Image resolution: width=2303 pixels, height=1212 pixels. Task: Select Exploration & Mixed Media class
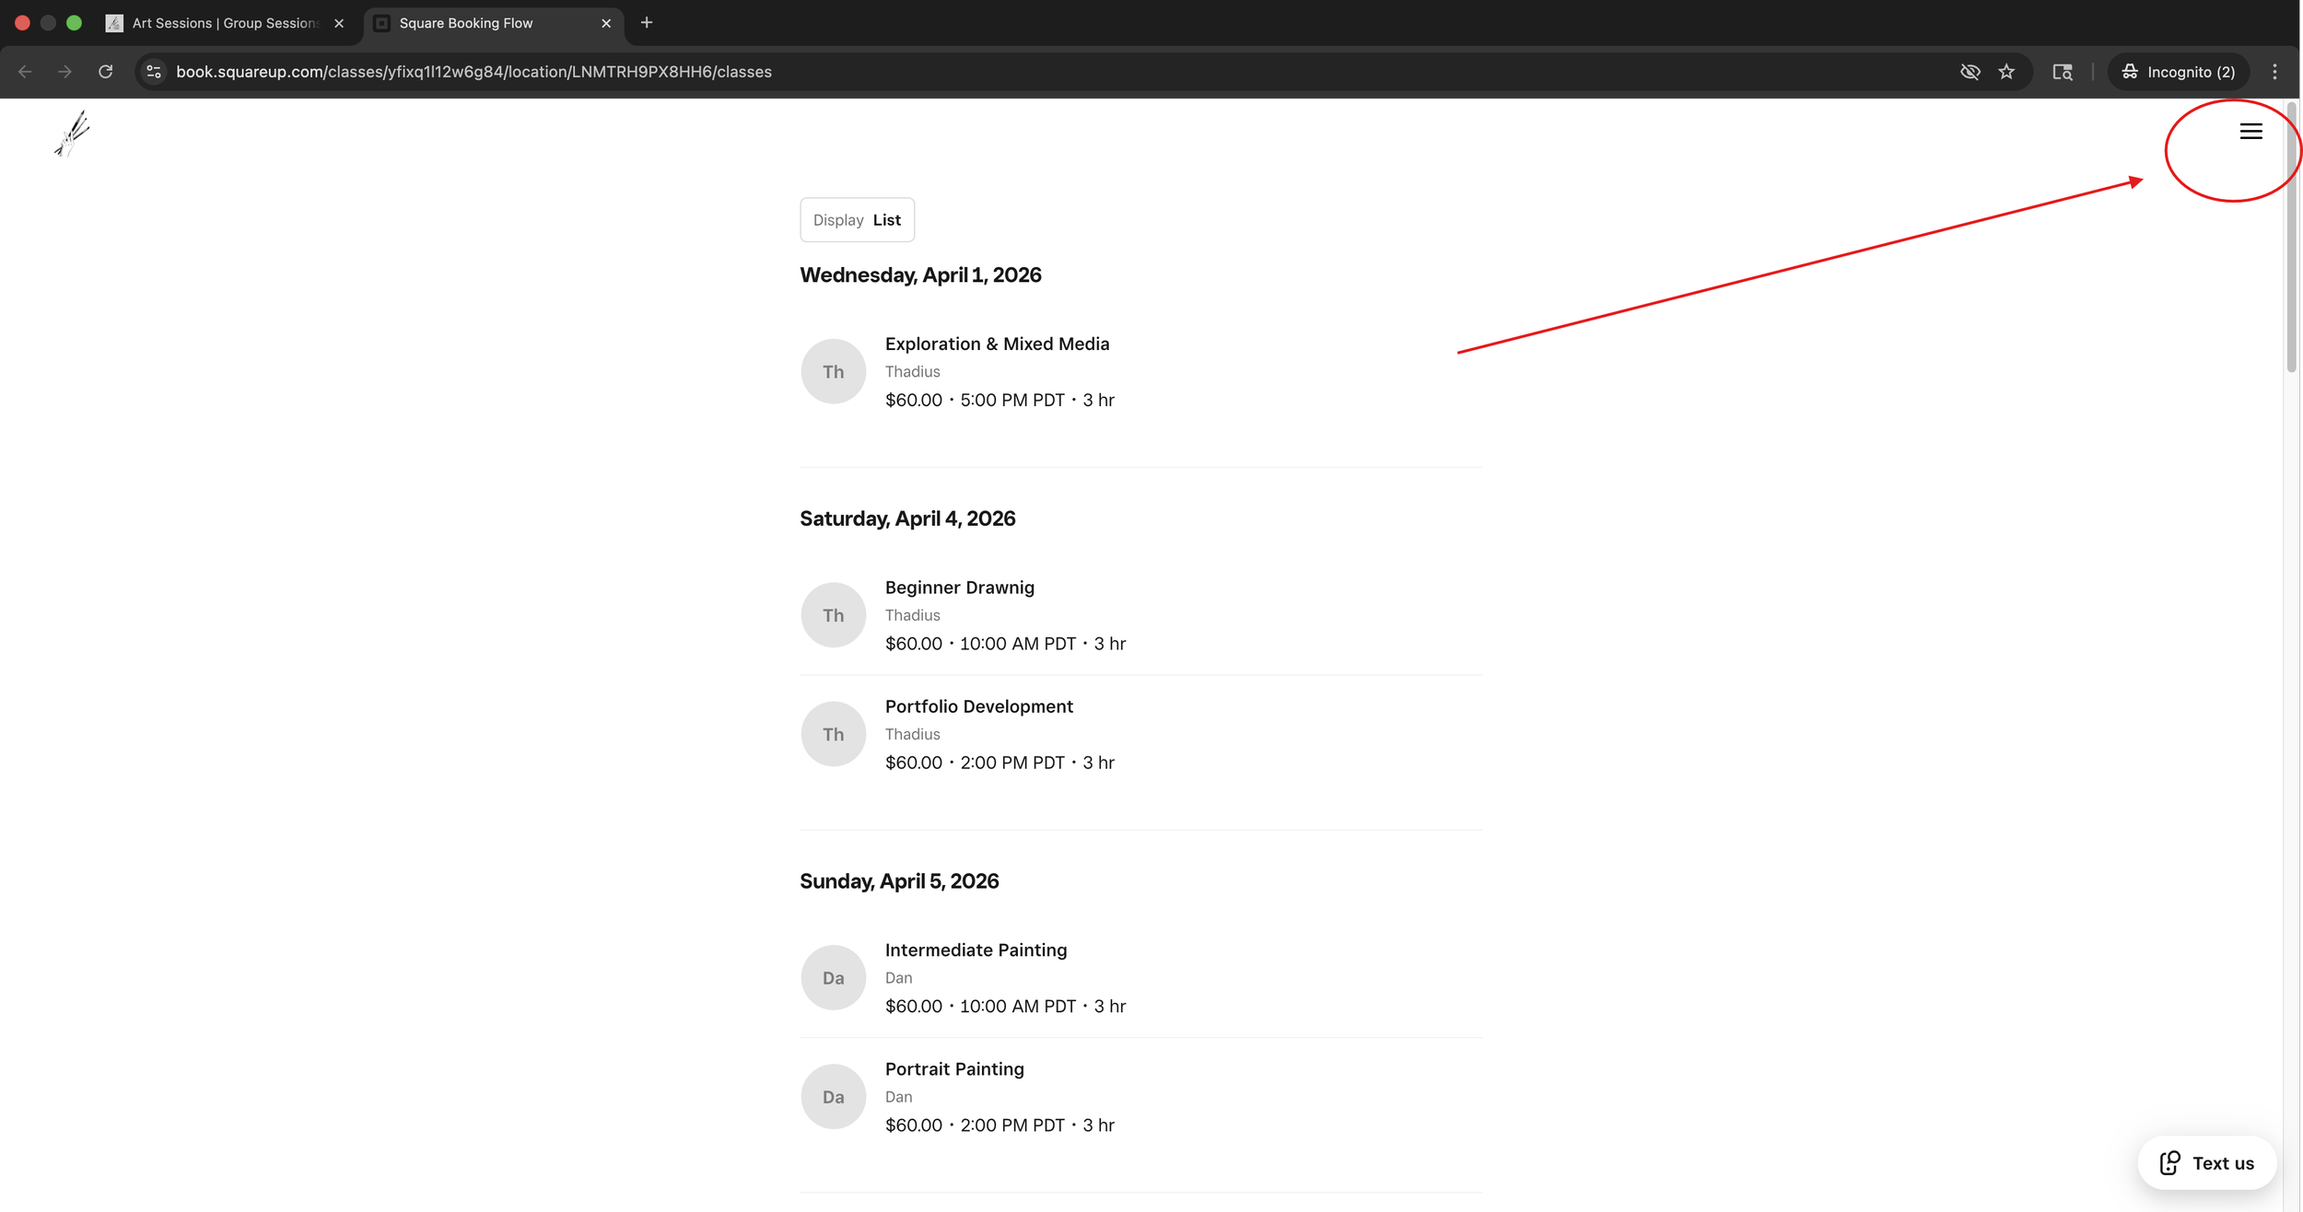pyautogui.click(x=997, y=344)
